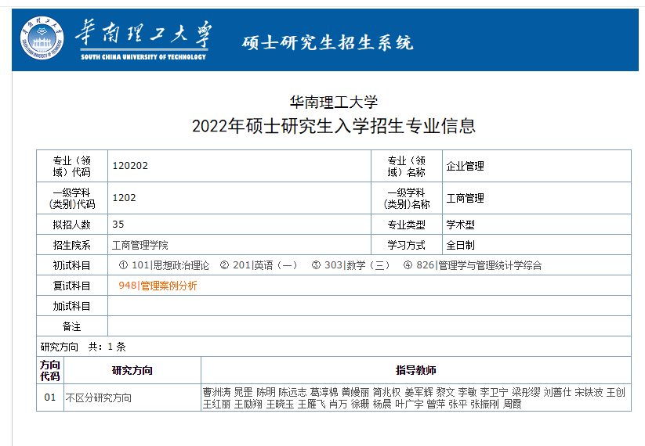Click the 学习方式 label cell
This screenshot has height=446, width=645.
407,245
